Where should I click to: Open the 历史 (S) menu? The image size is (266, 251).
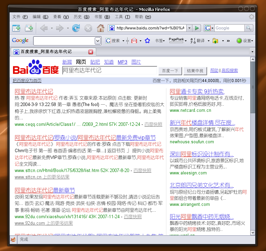[x=81, y=17]
